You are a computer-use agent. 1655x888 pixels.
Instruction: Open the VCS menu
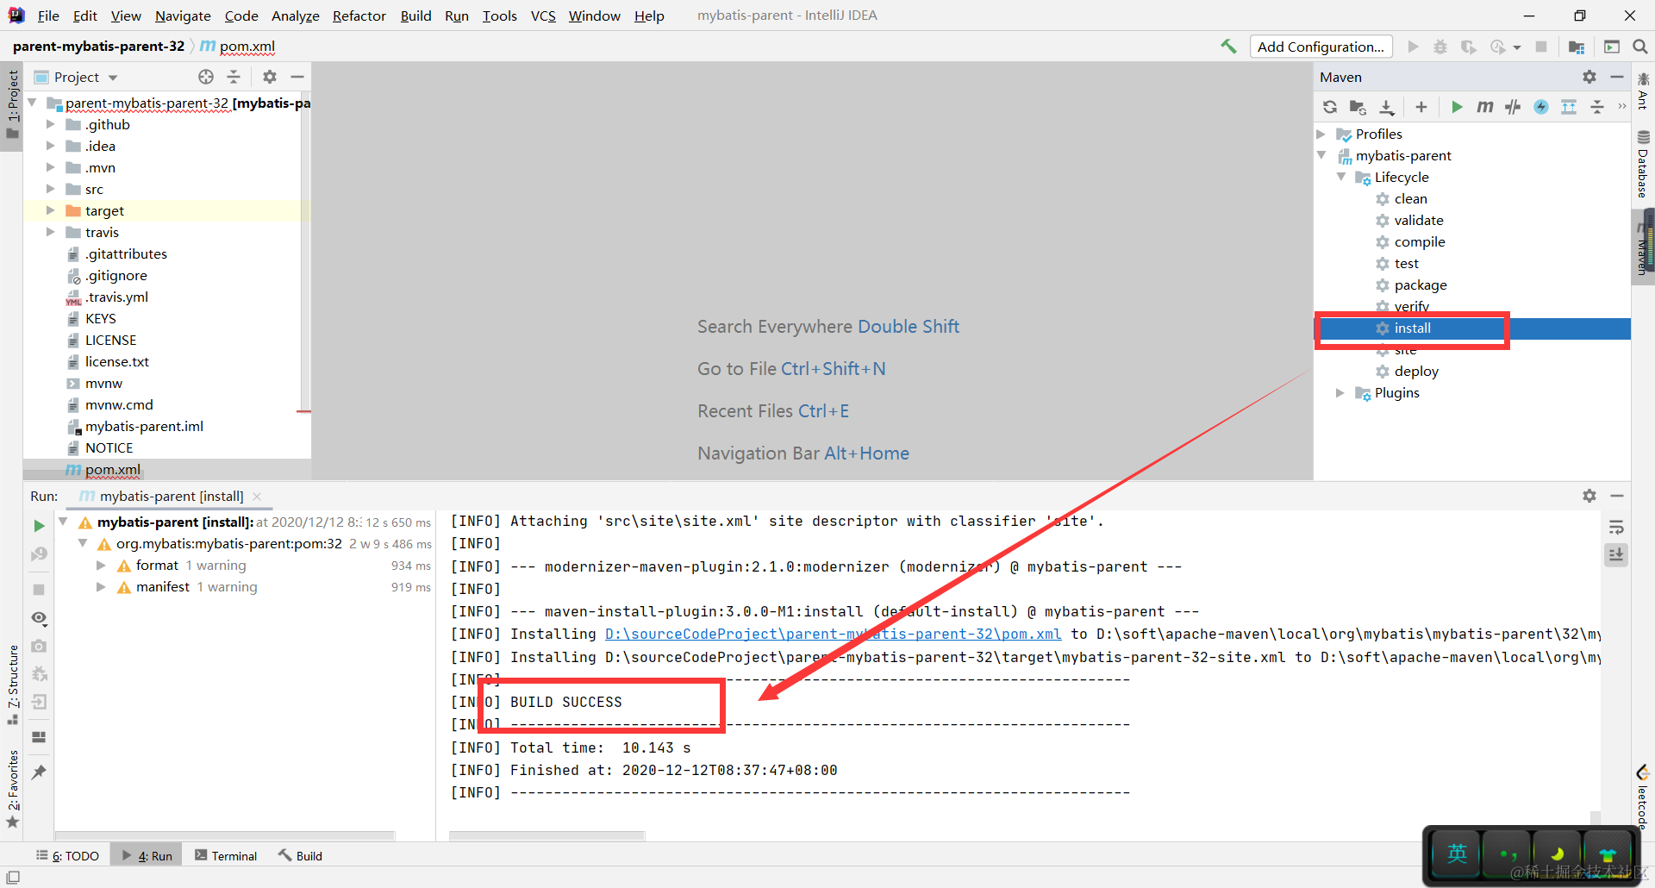pos(543,16)
